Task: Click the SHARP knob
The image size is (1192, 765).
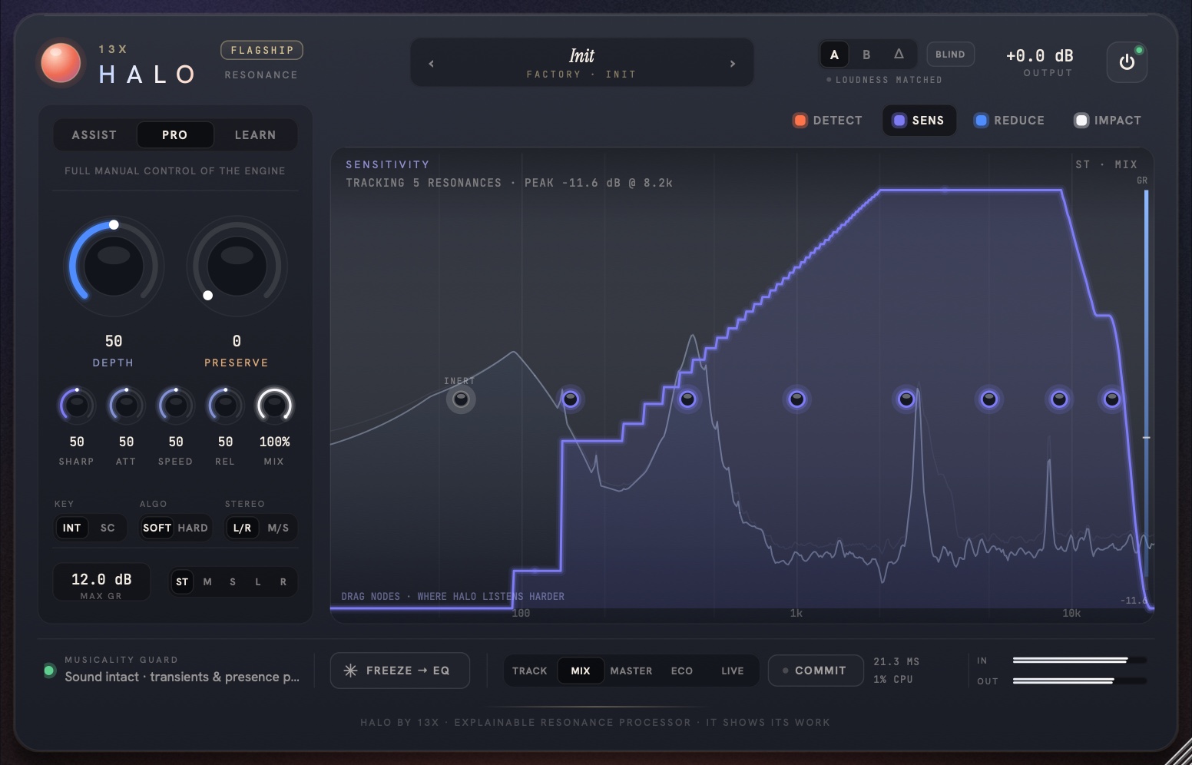Action: pos(77,406)
